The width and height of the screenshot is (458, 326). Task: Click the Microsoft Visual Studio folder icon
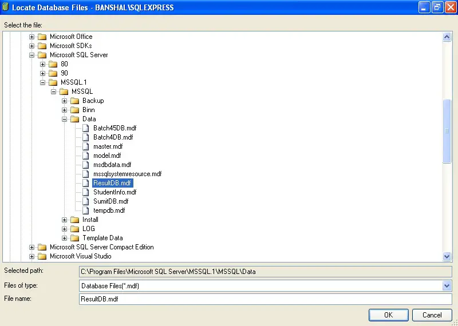pyautogui.click(x=42, y=257)
